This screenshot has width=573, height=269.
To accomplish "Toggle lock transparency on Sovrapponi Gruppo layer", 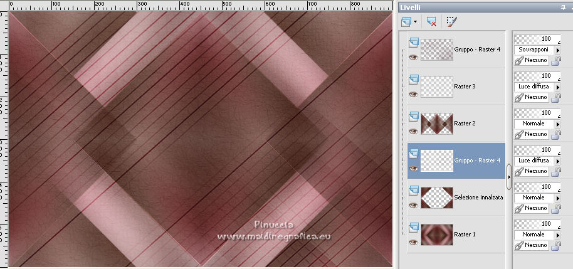I will coord(556,61).
